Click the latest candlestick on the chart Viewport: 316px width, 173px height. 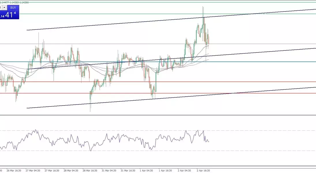(209, 40)
